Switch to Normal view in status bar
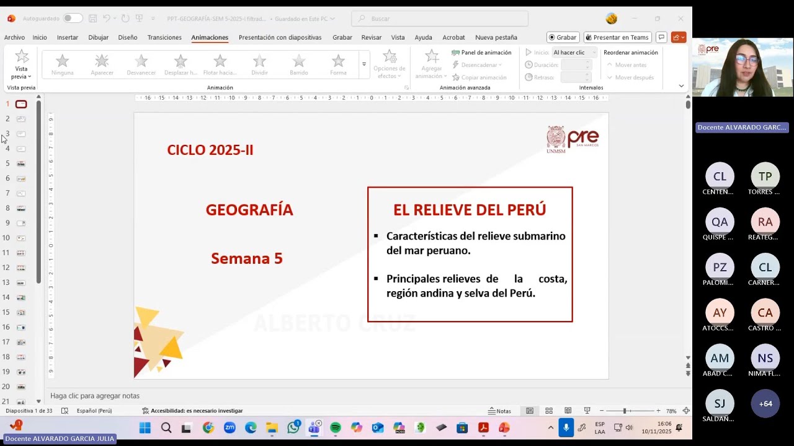 (x=530, y=411)
